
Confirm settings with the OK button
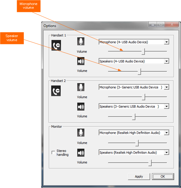pos(163,176)
